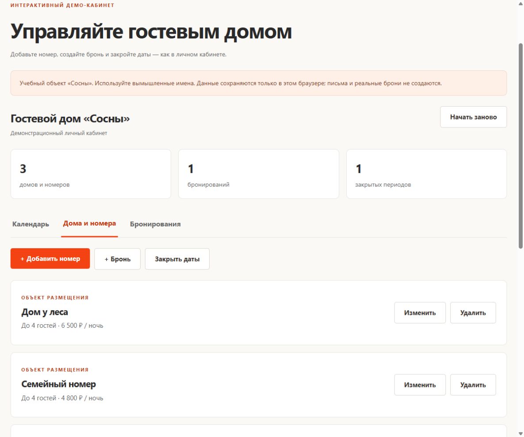The width and height of the screenshot is (524, 437).
Task: Click the "3 домов и номеров" stat card
Action: pyautogui.click(x=91, y=174)
